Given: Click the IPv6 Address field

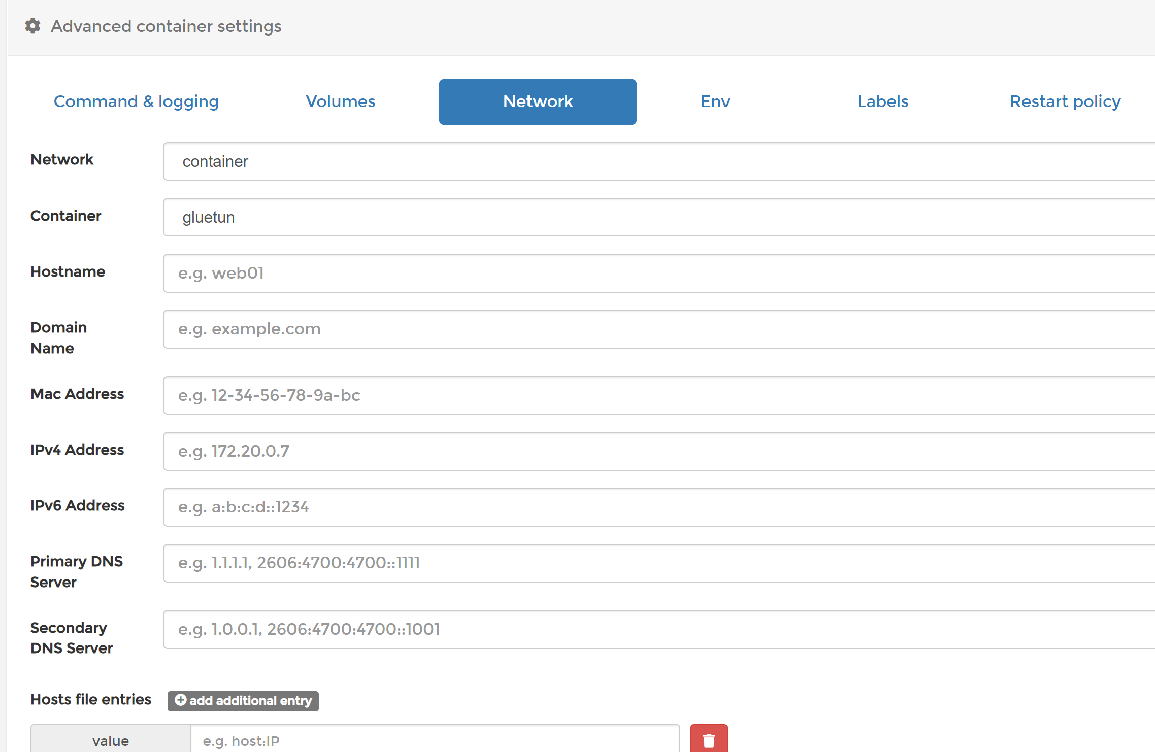Looking at the screenshot, I should tap(609, 507).
